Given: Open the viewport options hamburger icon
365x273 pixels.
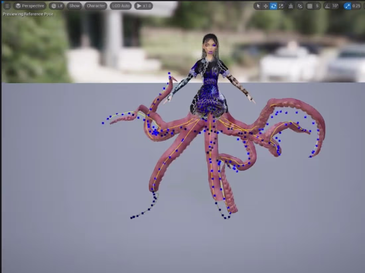Looking at the screenshot, I should 7,6.
